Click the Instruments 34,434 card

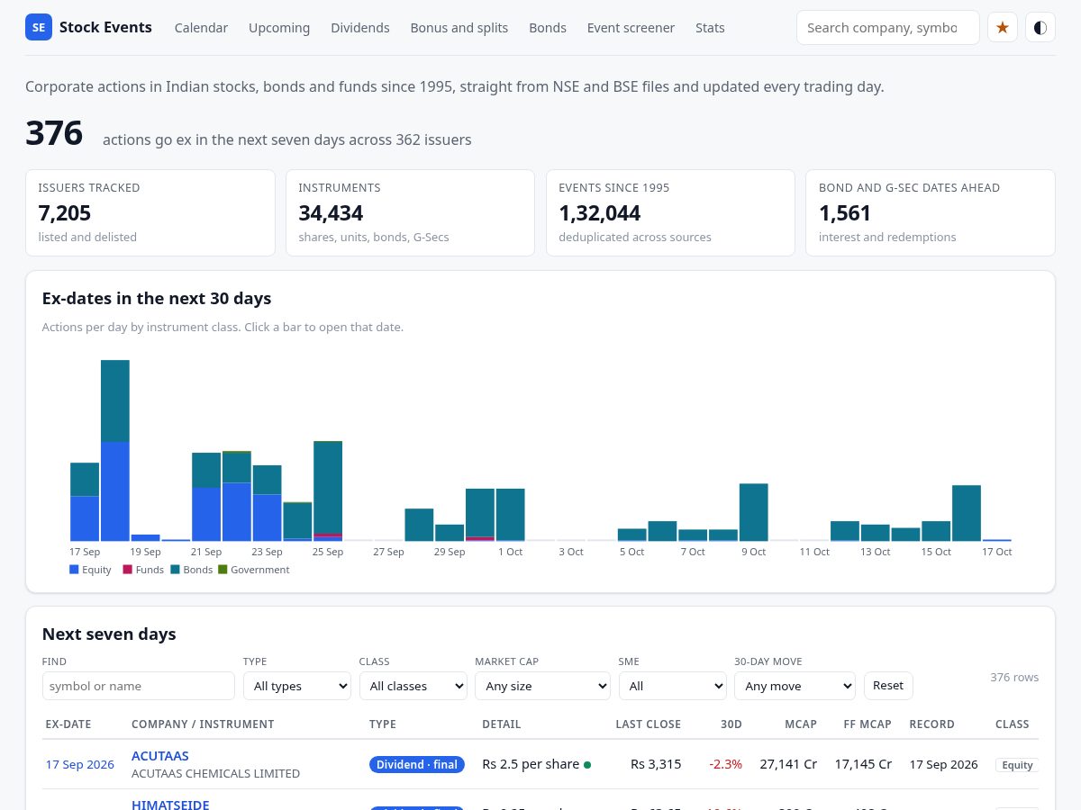click(x=411, y=213)
